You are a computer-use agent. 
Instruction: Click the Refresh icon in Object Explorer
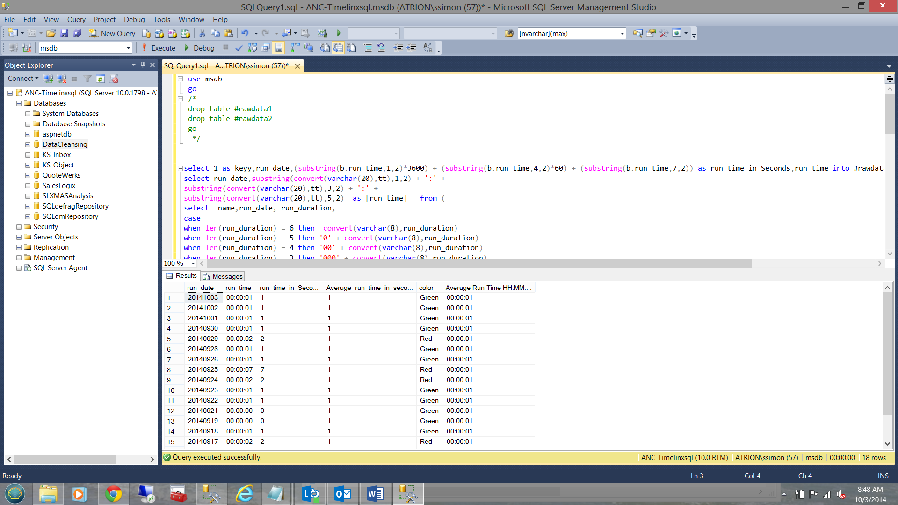click(101, 79)
